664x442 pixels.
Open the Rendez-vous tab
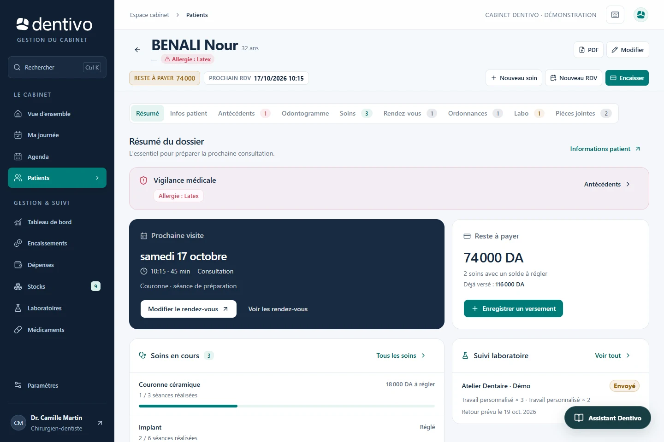[x=410, y=113]
